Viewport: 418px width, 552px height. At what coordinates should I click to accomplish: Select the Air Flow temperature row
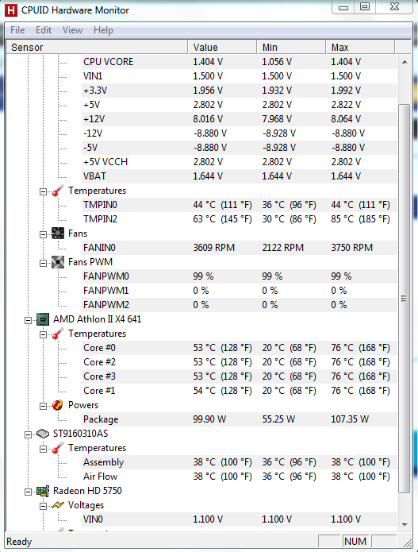[240, 477]
